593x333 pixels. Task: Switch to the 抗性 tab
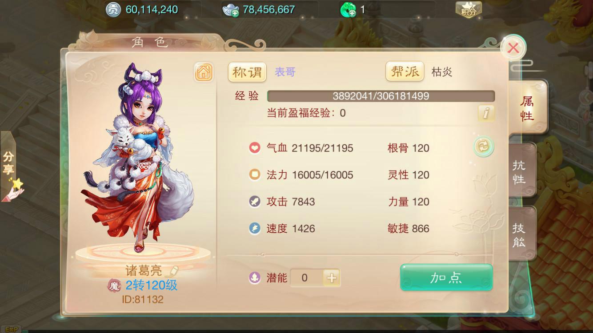[520, 172]
